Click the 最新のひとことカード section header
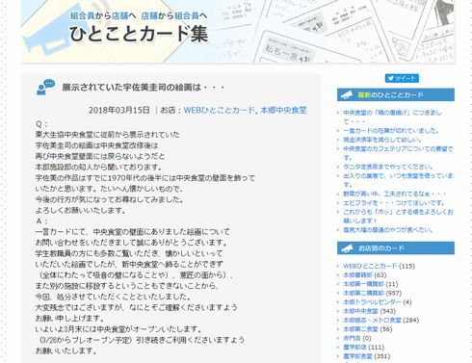472x363 pixels. [396, 95]
